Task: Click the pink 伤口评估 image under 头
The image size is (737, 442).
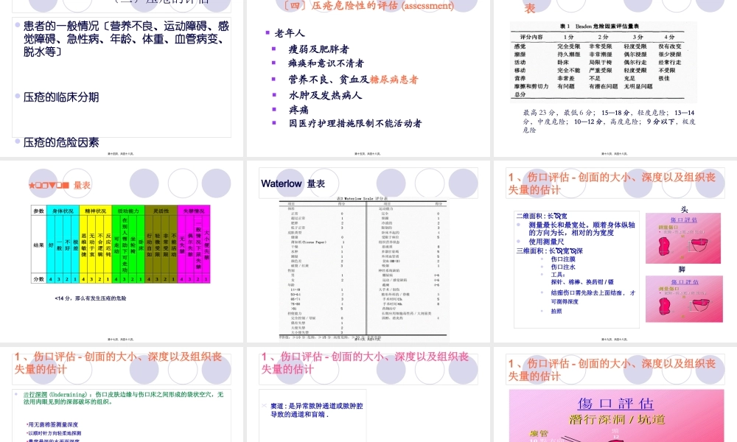Action: (x=683, y=238)
